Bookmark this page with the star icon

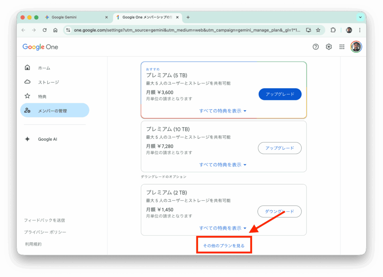[x=318, y=30]
